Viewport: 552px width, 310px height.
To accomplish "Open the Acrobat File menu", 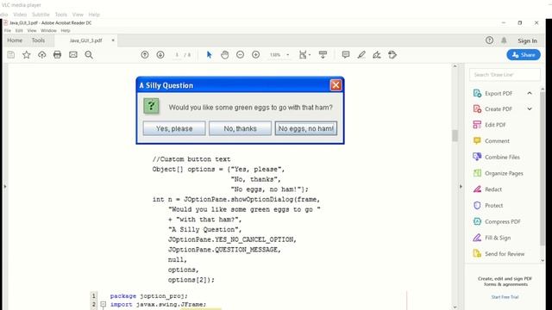I will click(x=8, y=31).
